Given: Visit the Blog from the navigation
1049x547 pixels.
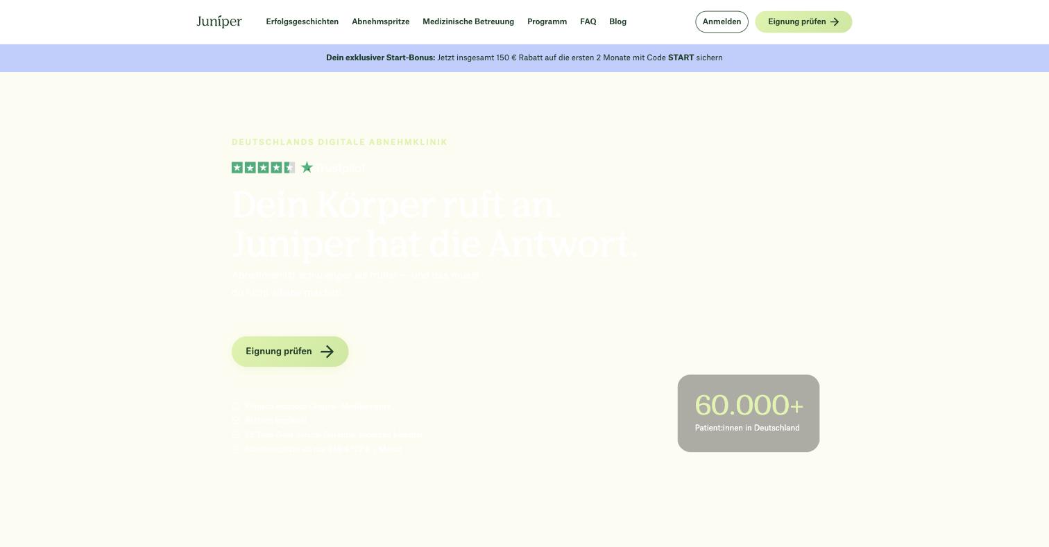Looking at the screenshot, I should click(618, 21).
